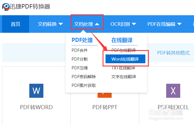
Task: Switch to PDF转其他格式 tab
Action: tap(173, 53)
